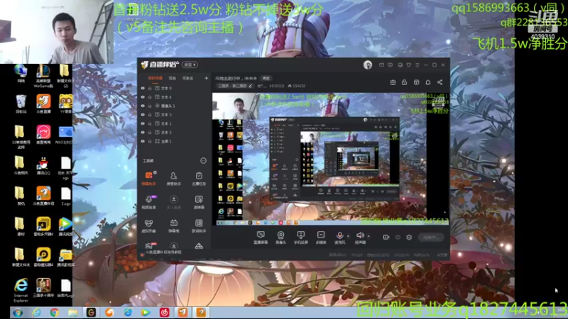
Task: Open the skin shirt icon in title bar
Action: pos(409,65)
